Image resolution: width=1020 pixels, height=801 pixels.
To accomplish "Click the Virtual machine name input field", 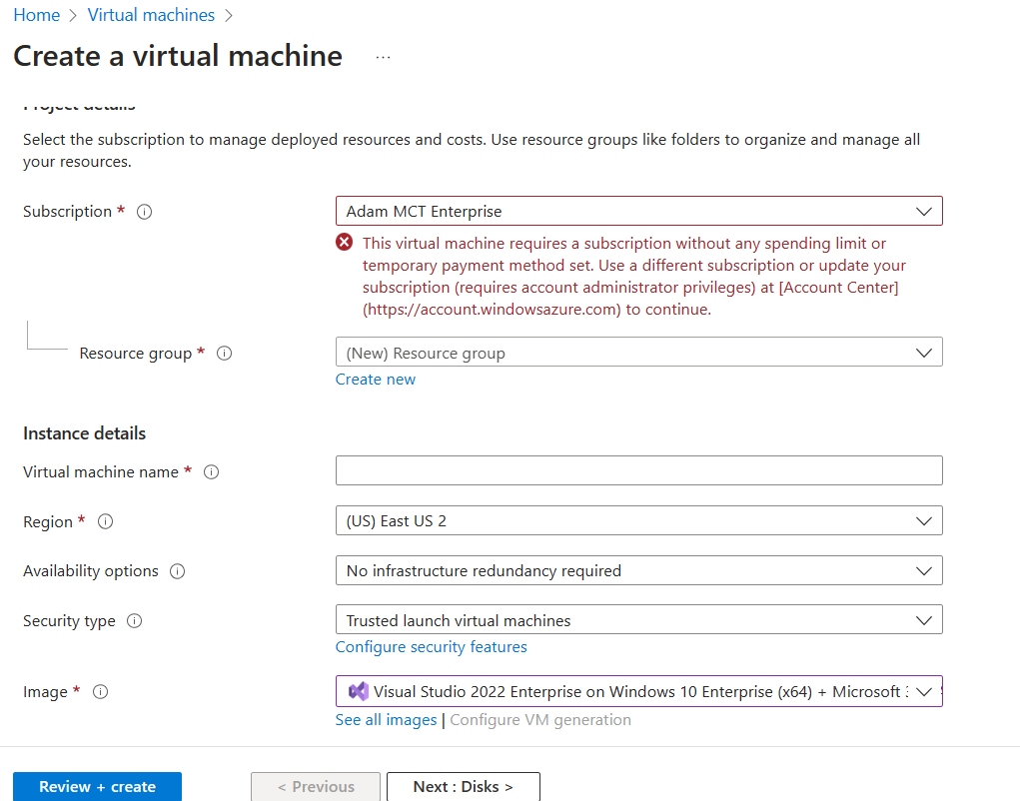I will click(638, 470).
